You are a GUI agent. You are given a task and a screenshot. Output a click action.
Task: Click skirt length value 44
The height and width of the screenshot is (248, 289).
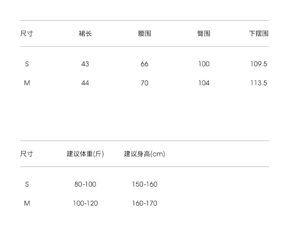point(85,83)
